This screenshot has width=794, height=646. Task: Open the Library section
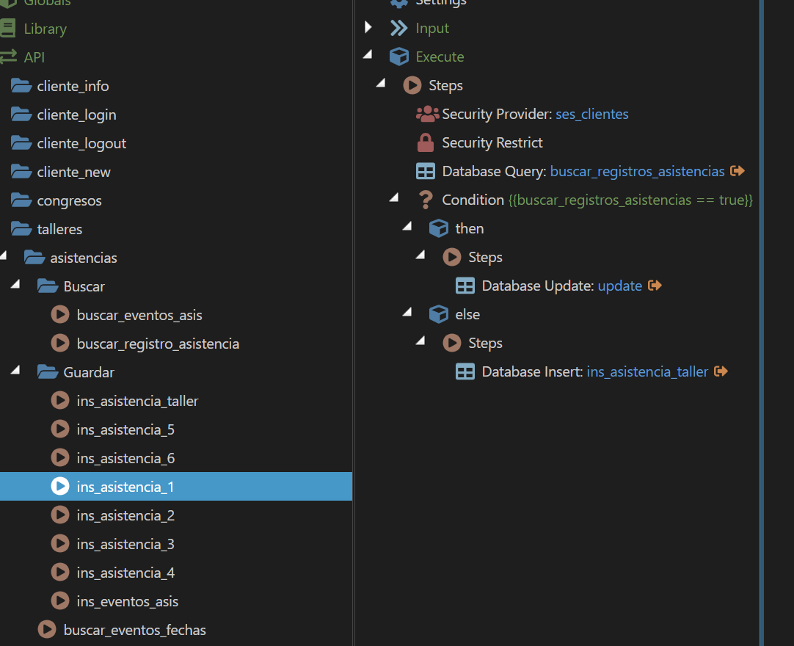point(45,29)
